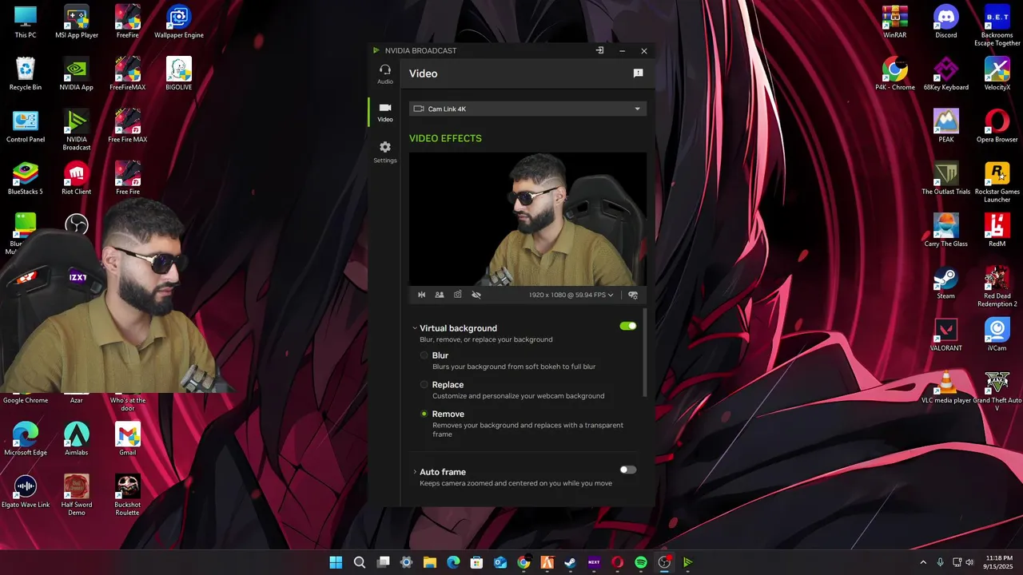Open taskbar Search

pos(360,562)
